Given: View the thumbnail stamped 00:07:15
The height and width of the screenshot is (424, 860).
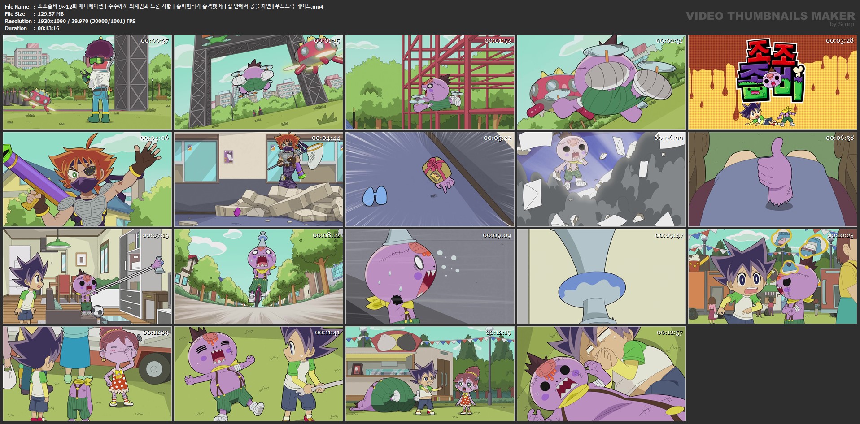Looking at the screenshot, I should pos(87,277).
